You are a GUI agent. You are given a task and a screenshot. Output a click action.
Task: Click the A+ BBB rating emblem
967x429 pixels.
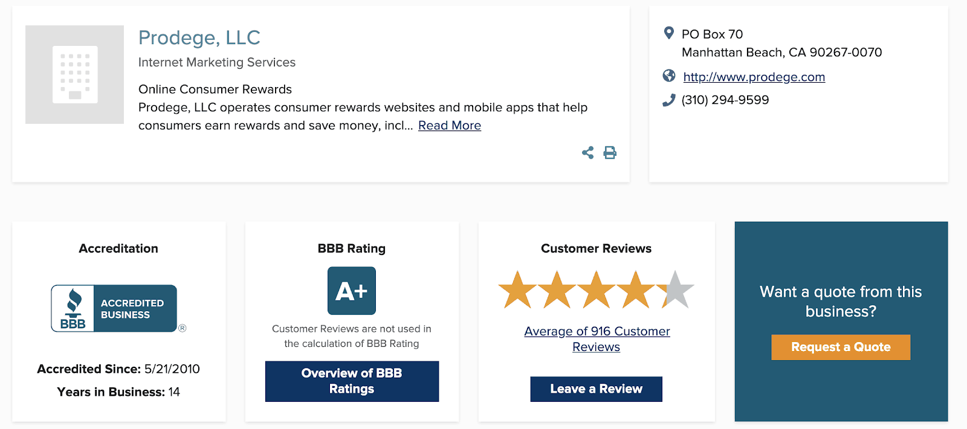pyautogui.click(x=351, y=290)
